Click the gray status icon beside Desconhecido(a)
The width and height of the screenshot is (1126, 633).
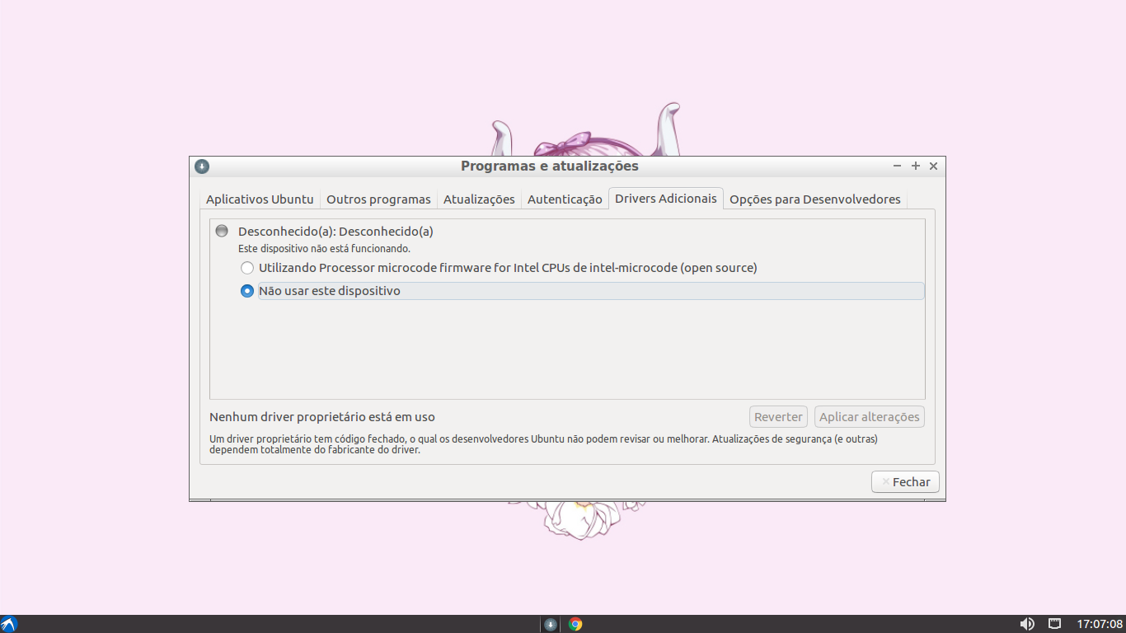point(222,231)
